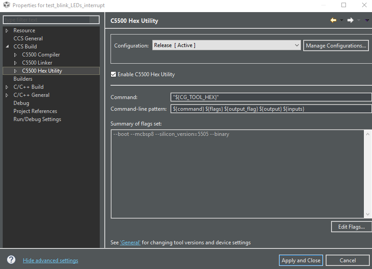The width and height of the screenshot is (372, 269).
Task: Select Resource tree item
Action: 24,30
